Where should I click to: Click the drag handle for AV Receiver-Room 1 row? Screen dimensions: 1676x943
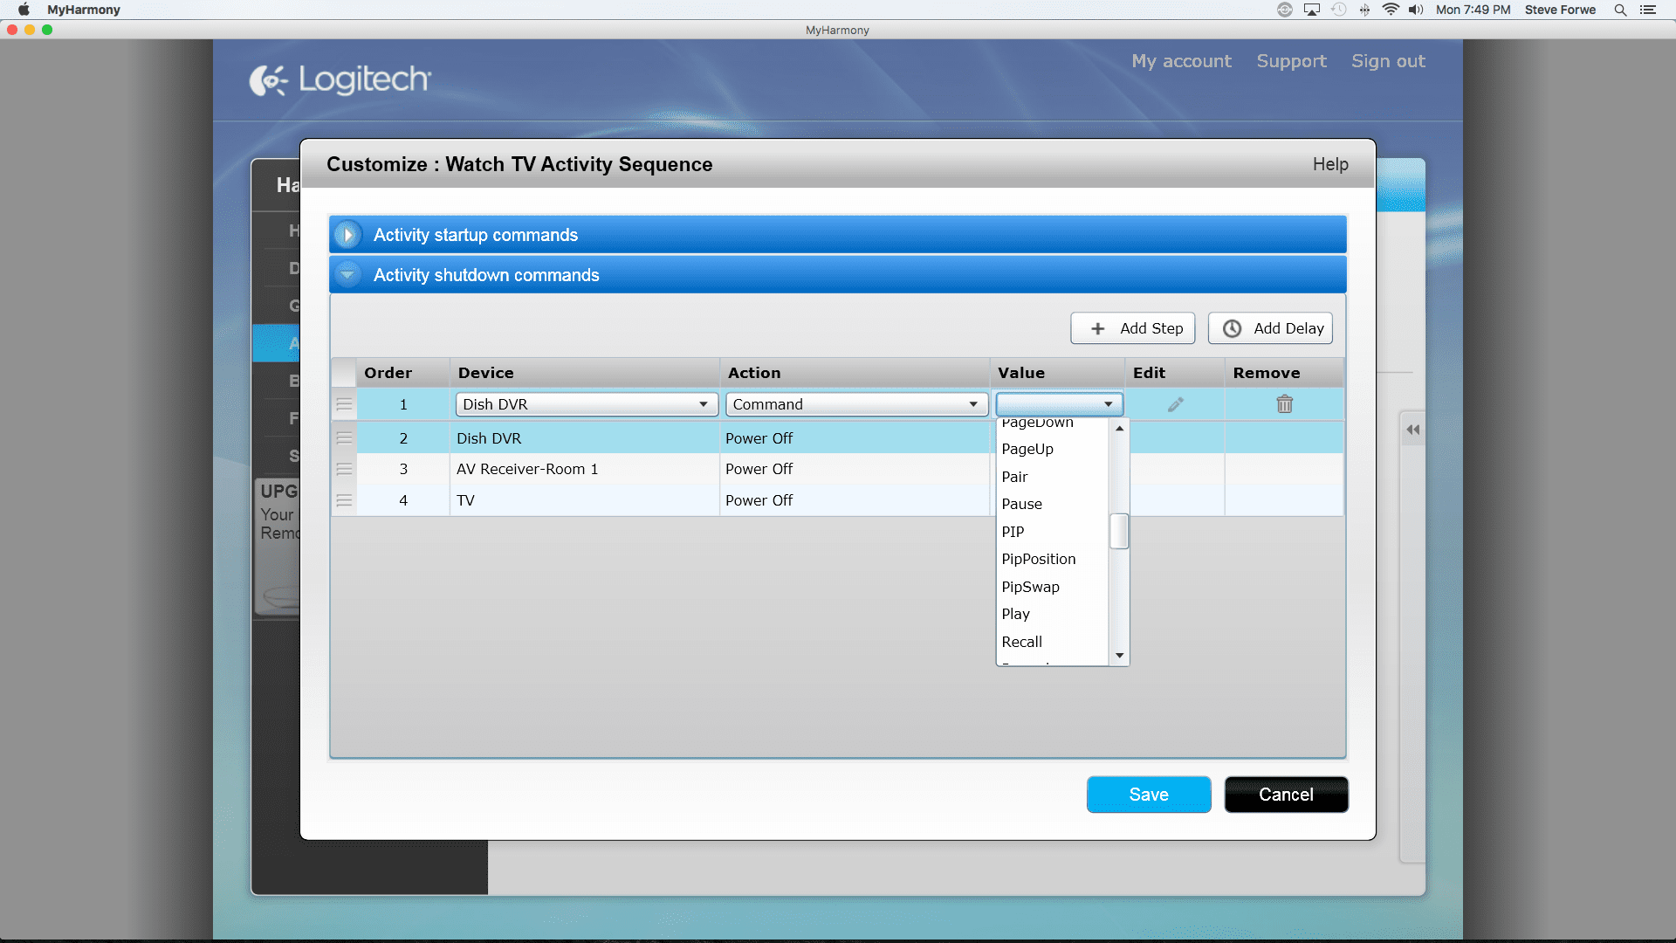pyautogui.click(x=344, y=469)
